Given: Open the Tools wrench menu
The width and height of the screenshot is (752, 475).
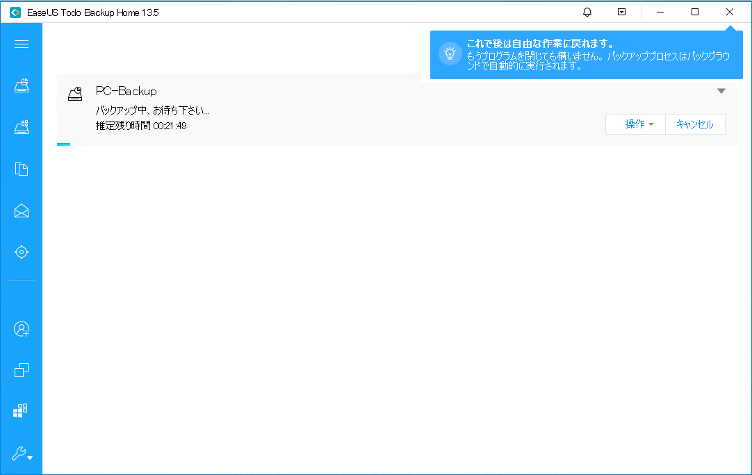Looking at the screenshot, I should (x=22, y=453).
